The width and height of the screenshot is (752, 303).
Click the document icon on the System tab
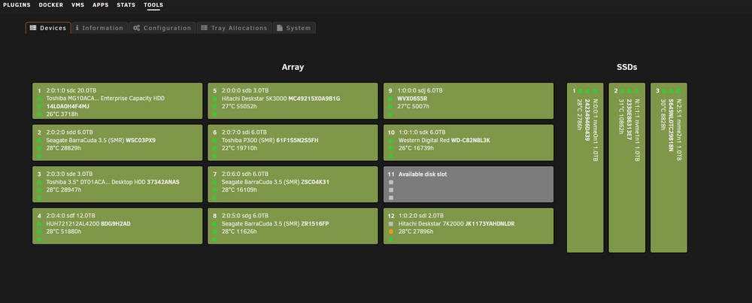tap(280, 28)
